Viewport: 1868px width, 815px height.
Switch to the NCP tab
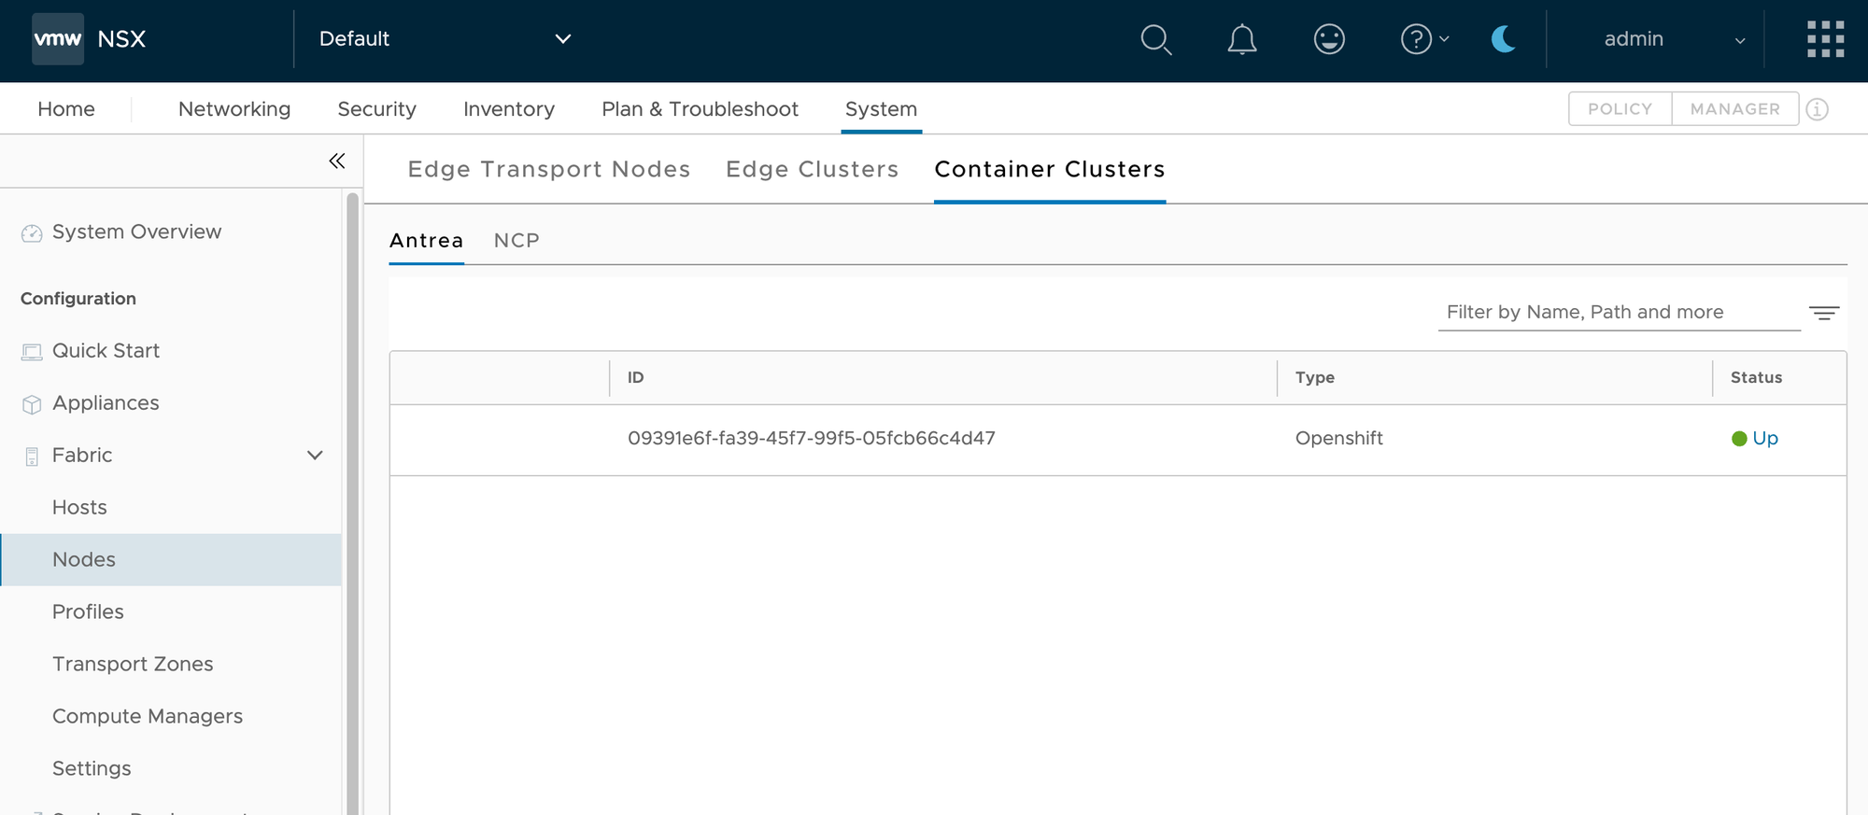517,241
